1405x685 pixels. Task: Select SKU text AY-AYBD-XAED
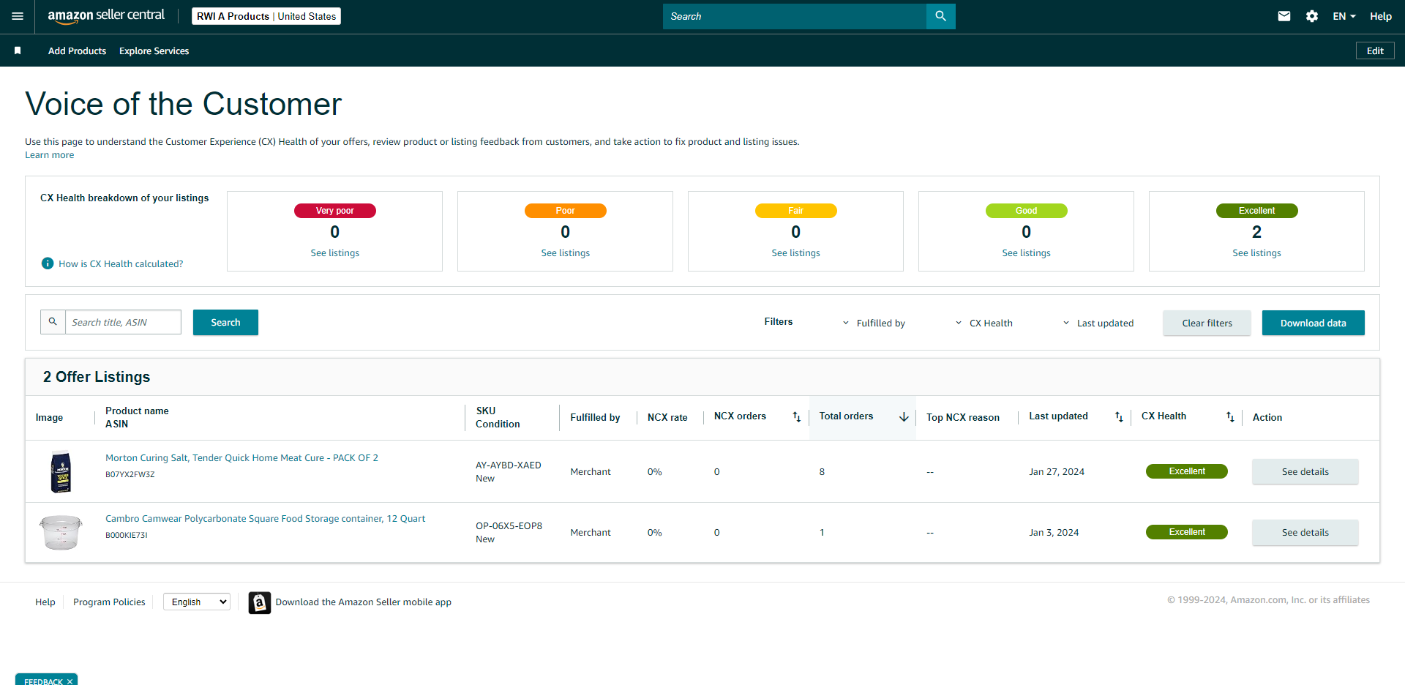[x=509, y=465]
